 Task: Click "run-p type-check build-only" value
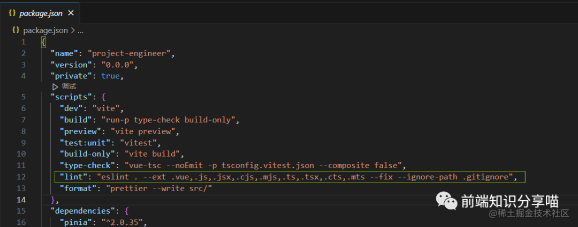point(168,120)
